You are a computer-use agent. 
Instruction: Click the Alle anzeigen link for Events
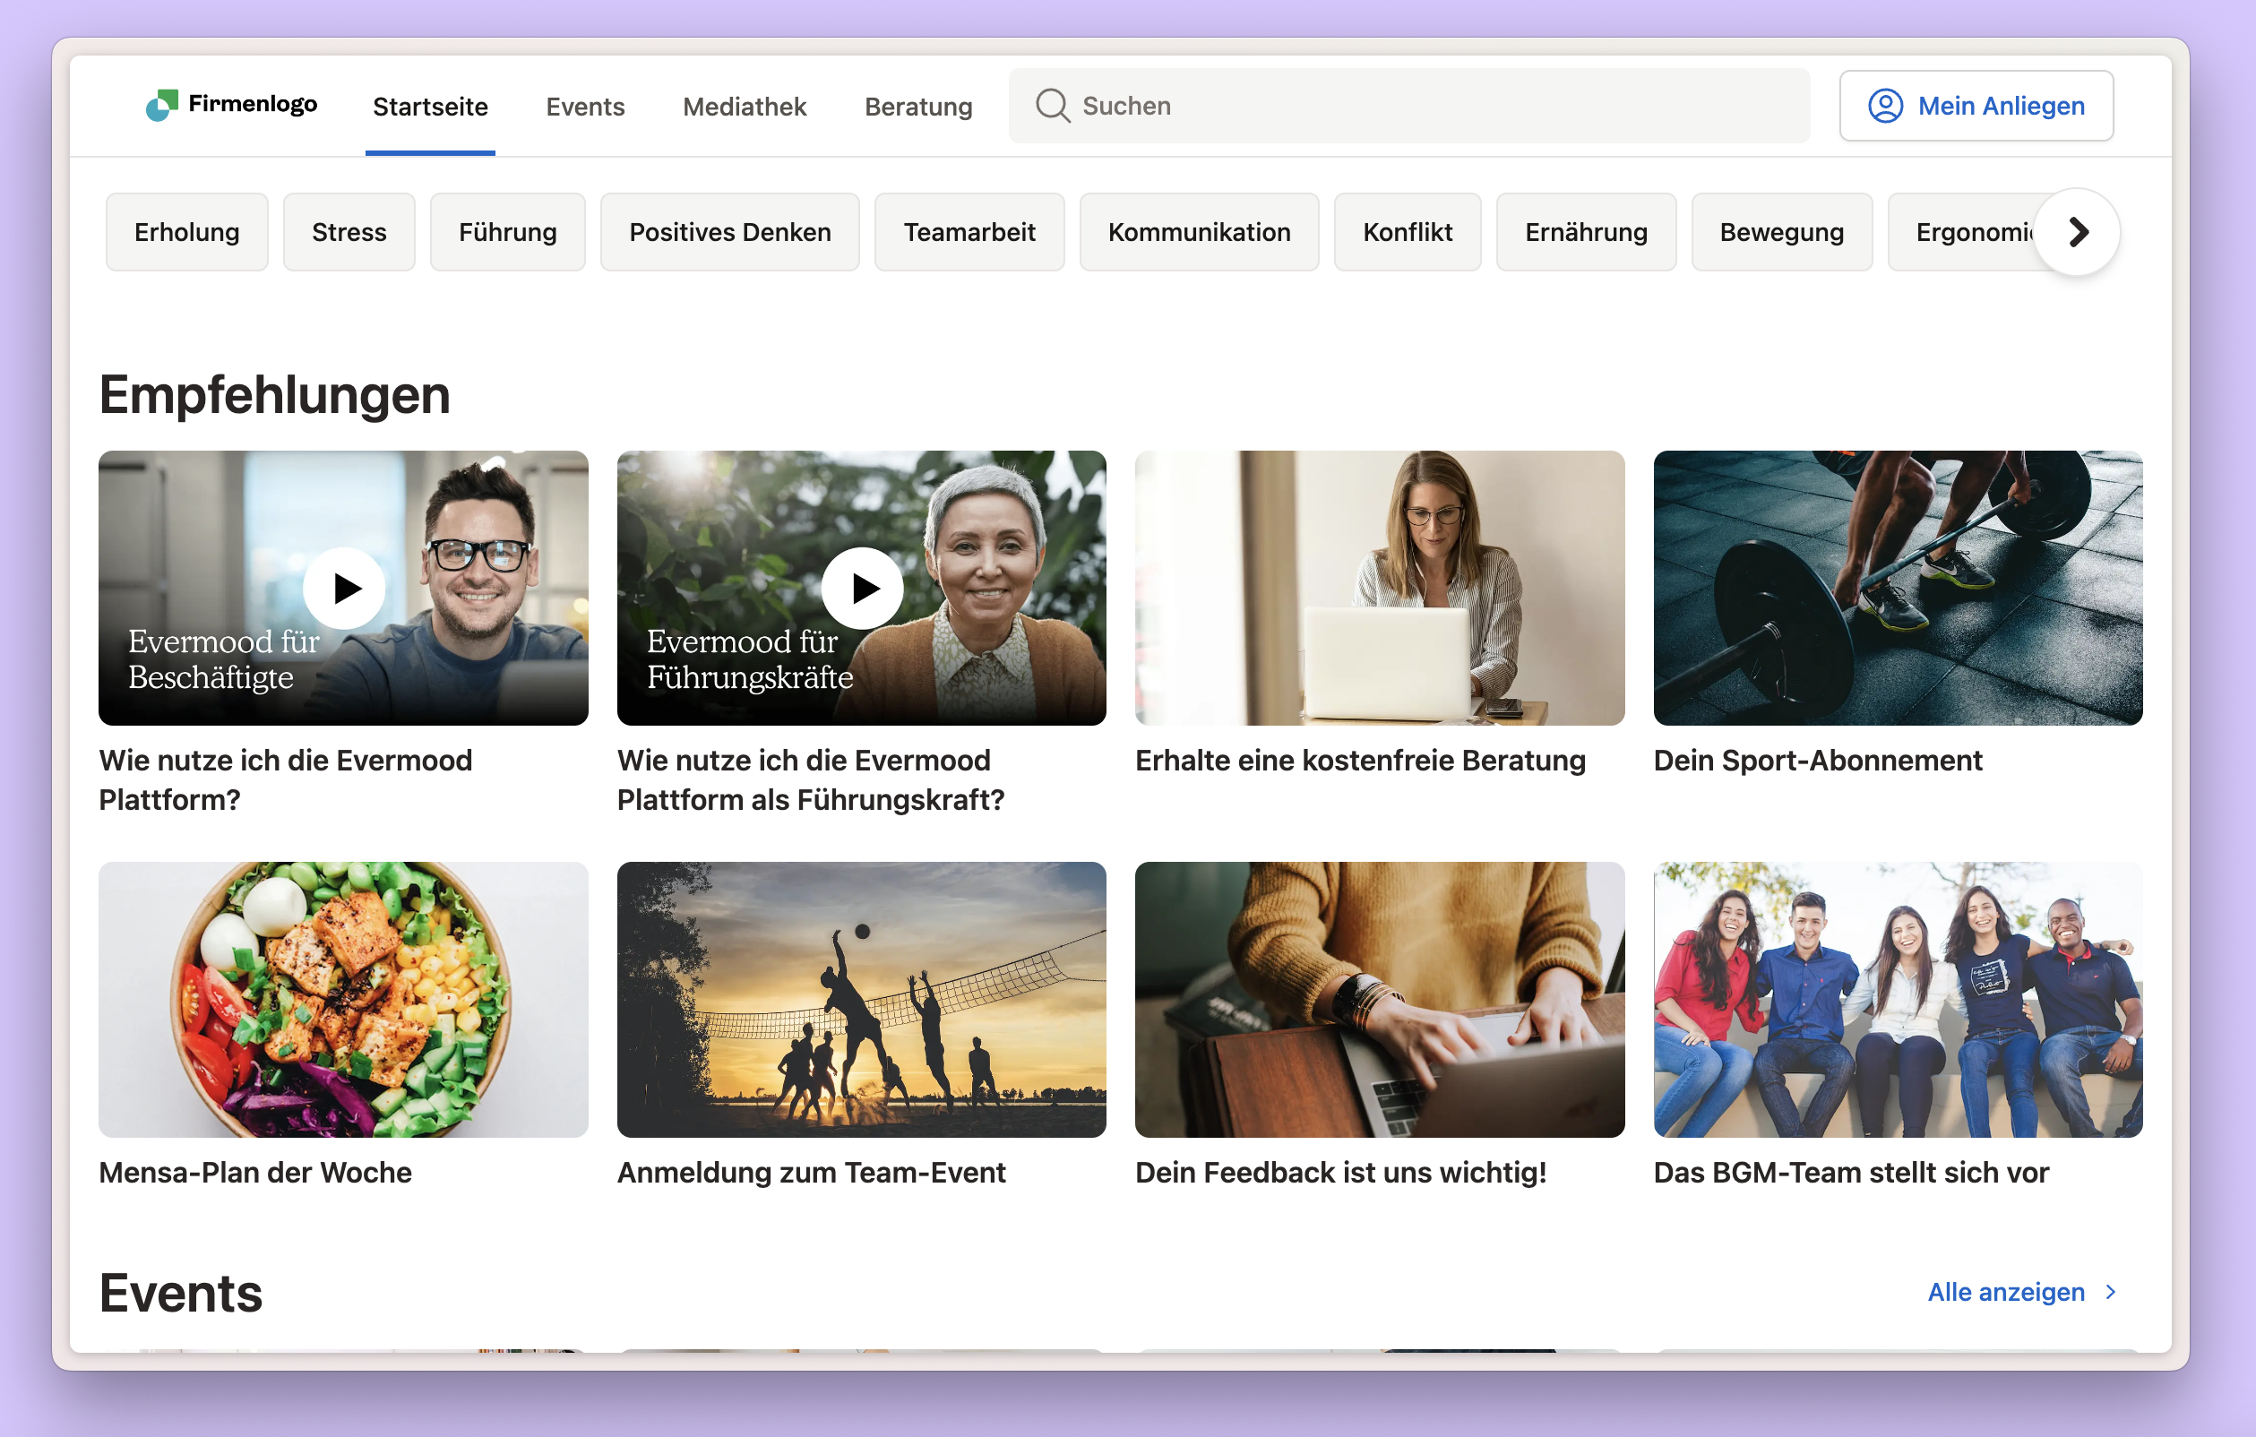[2005, 1292]
